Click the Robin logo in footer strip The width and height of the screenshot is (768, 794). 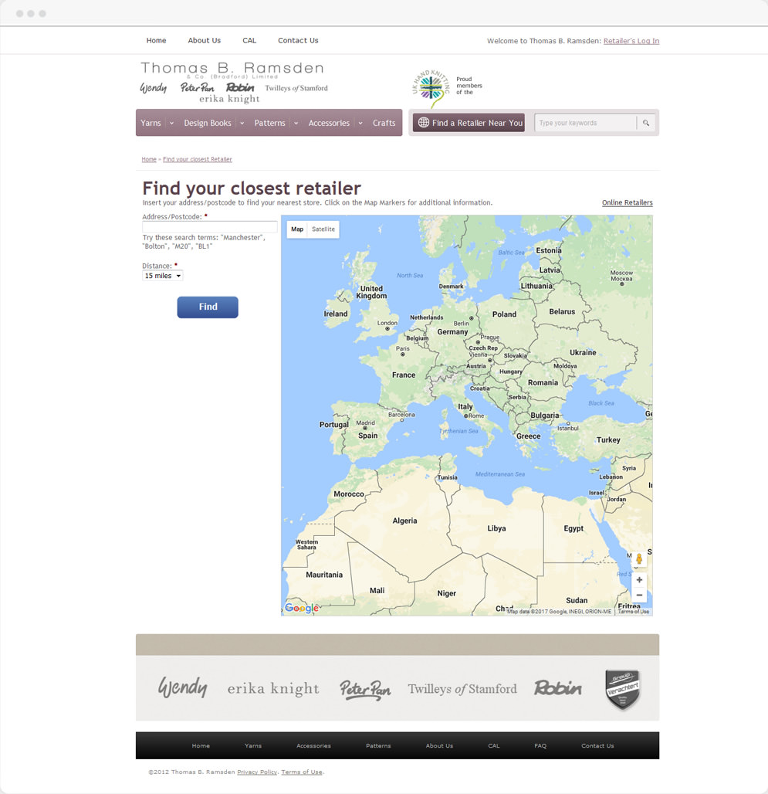pyautogui.click(x=558, y=687)
